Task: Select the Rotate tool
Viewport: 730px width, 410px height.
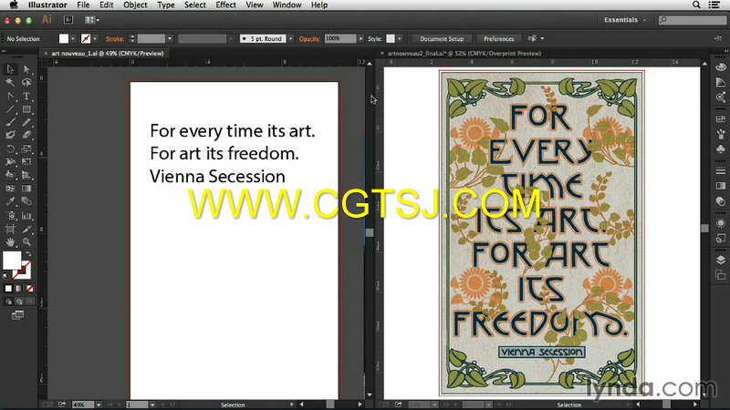Action: pyautogui.click(x=10, y=149)
